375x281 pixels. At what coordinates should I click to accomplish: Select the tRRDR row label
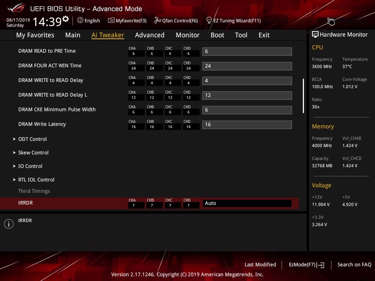point(25,203)
